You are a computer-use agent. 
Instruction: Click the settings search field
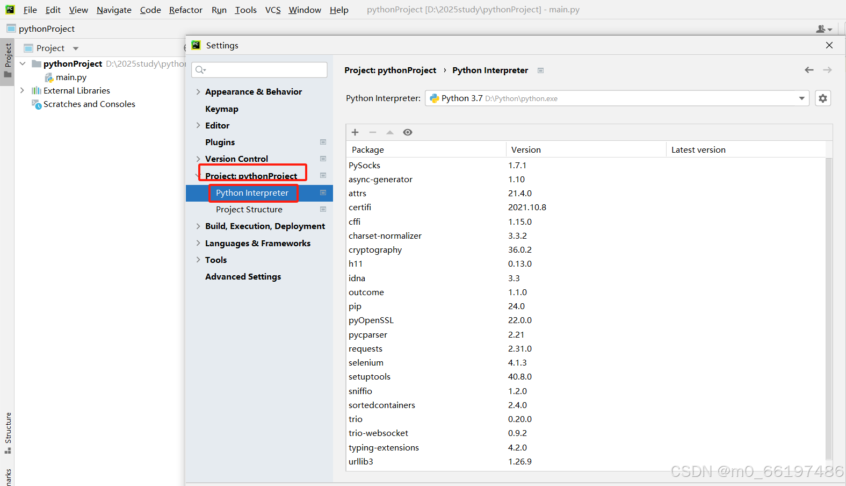click(x=260, y=70)
